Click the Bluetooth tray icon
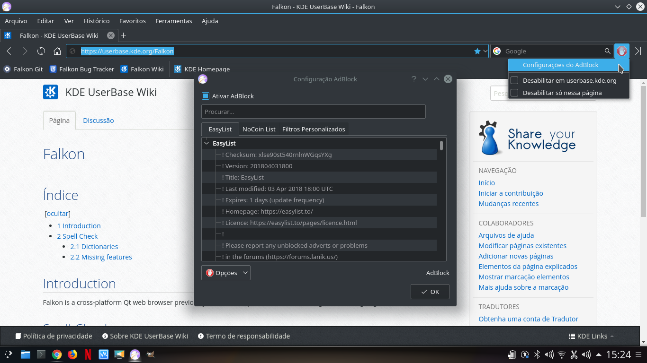The width and height of the screenshot is (647, 363). pos(537,354)
